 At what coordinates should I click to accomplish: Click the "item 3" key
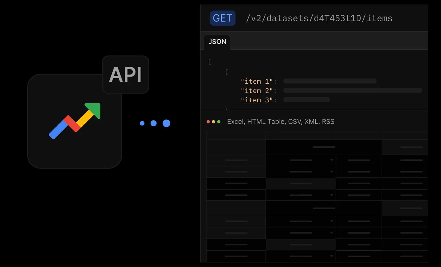257,100
